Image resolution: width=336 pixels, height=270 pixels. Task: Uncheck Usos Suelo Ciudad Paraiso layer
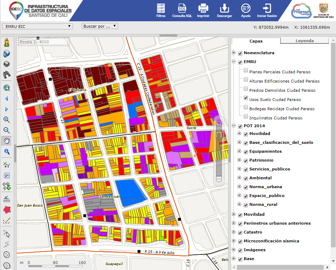point(246,98)
